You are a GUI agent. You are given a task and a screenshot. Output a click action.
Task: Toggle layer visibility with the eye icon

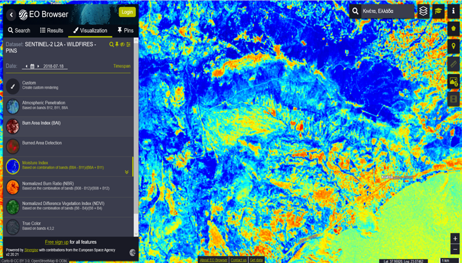(x=122, y=45)
